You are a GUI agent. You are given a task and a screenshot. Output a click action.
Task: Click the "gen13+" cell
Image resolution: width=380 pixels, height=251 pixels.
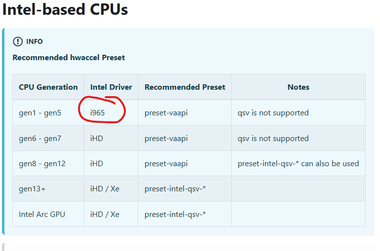click(x=31, y=189)
